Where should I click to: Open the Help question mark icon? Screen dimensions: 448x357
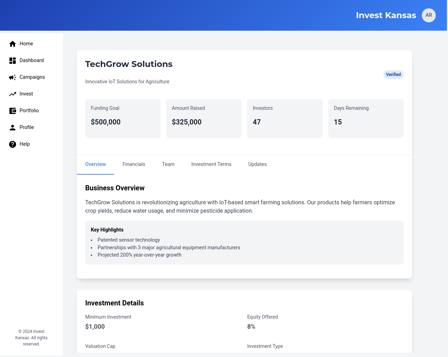13,144
